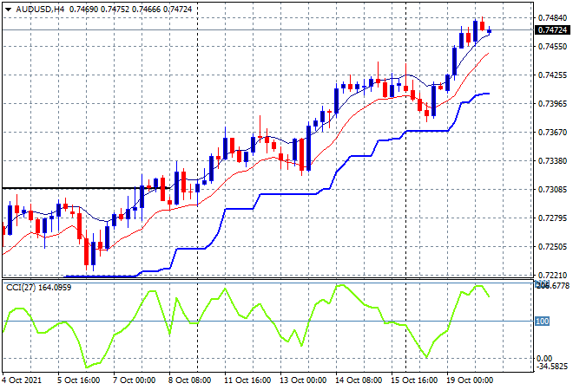Screen dimensions: 573x390
Task: Click the 15 Oct 16:00 time label
Action: pos(414,380)
